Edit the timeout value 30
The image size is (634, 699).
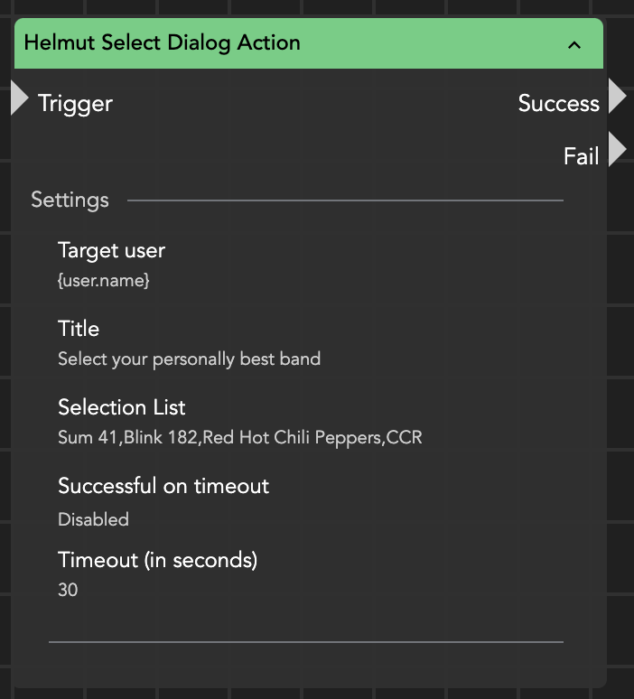(68, 591)
